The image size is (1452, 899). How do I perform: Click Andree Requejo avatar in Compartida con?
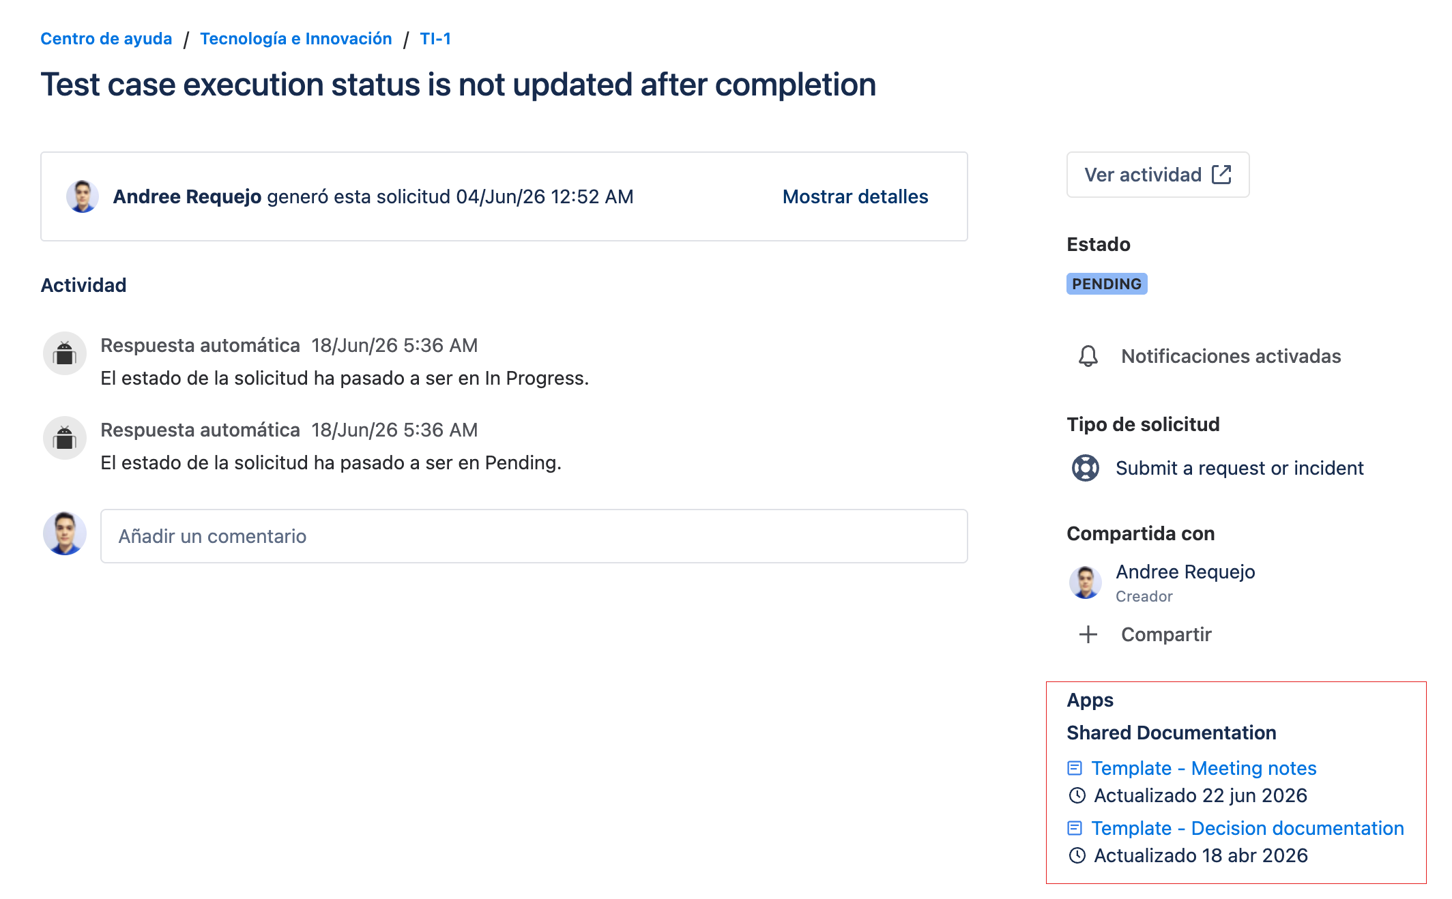pyautogui.click(x=1086, y=583)
